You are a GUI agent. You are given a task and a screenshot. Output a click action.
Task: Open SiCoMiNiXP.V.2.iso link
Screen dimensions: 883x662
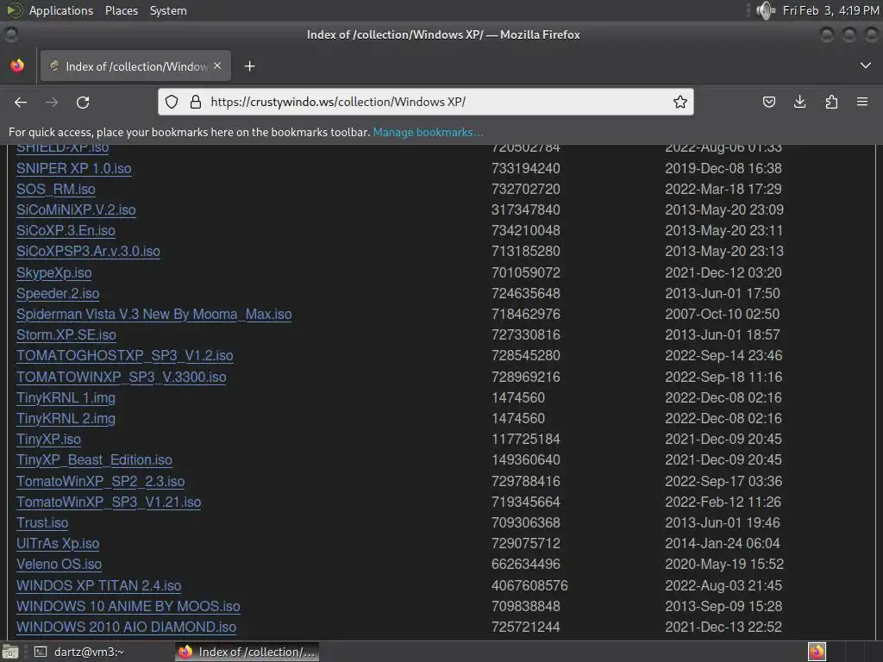coord(76,210)
